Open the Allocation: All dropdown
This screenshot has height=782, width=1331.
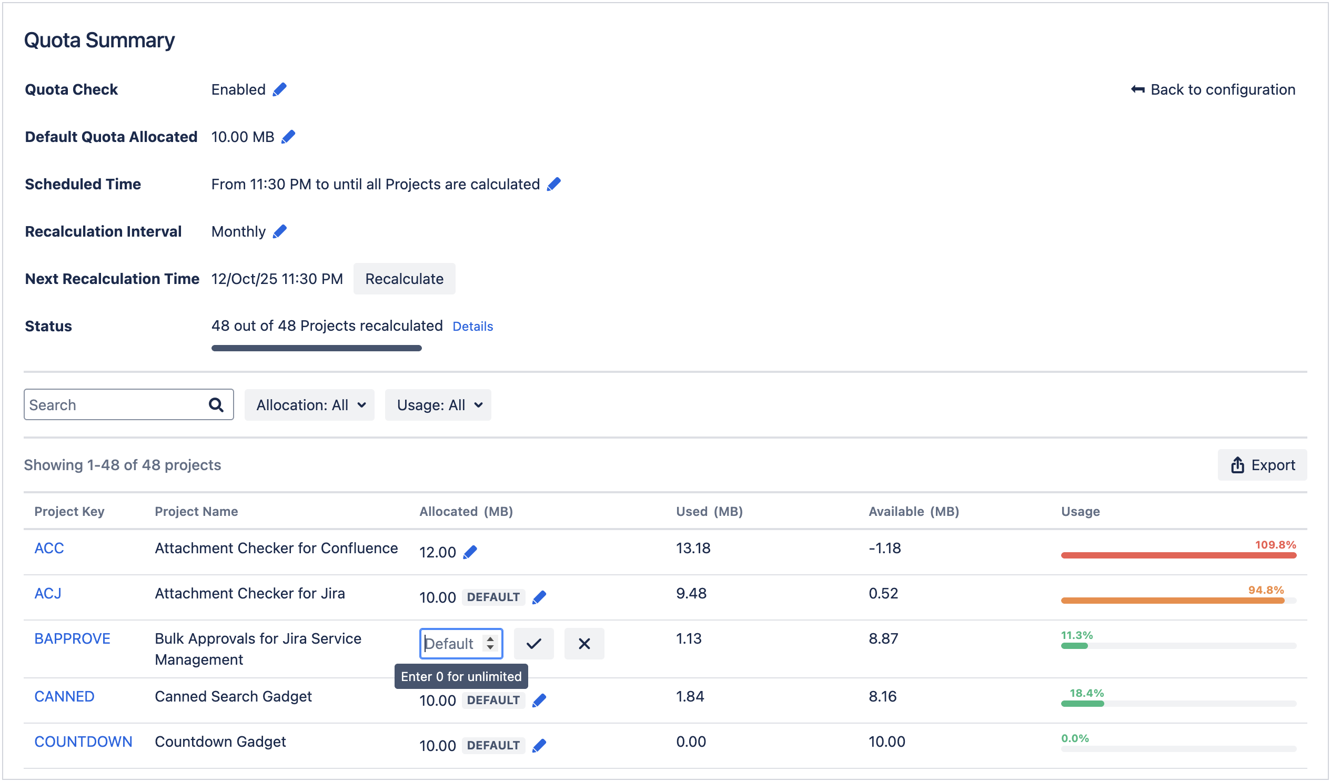click(x=309, y=405)
